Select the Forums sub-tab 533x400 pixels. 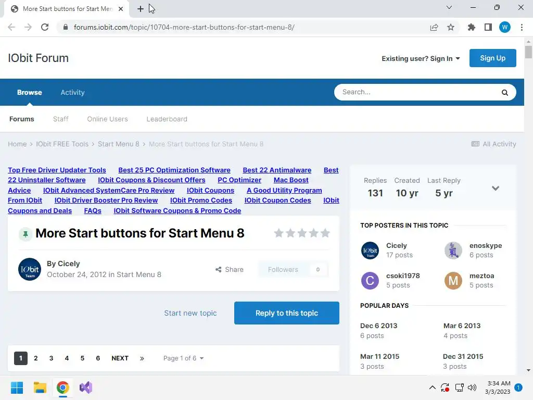pos(22,119)
